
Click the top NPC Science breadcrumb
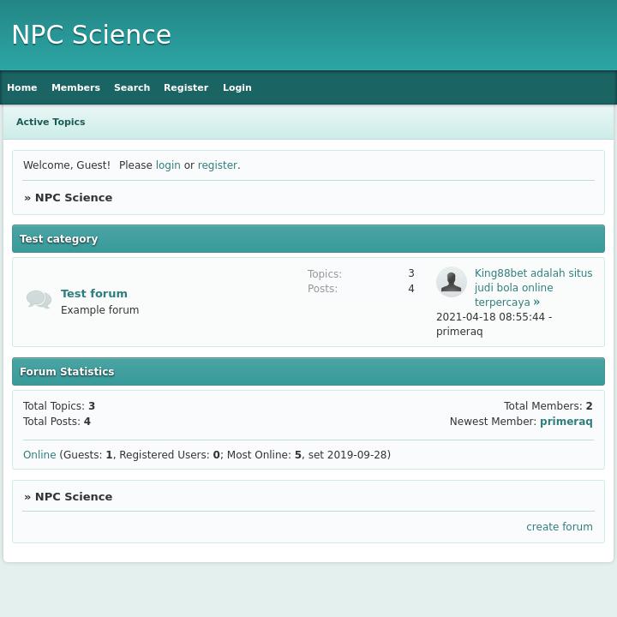[74, 197]
